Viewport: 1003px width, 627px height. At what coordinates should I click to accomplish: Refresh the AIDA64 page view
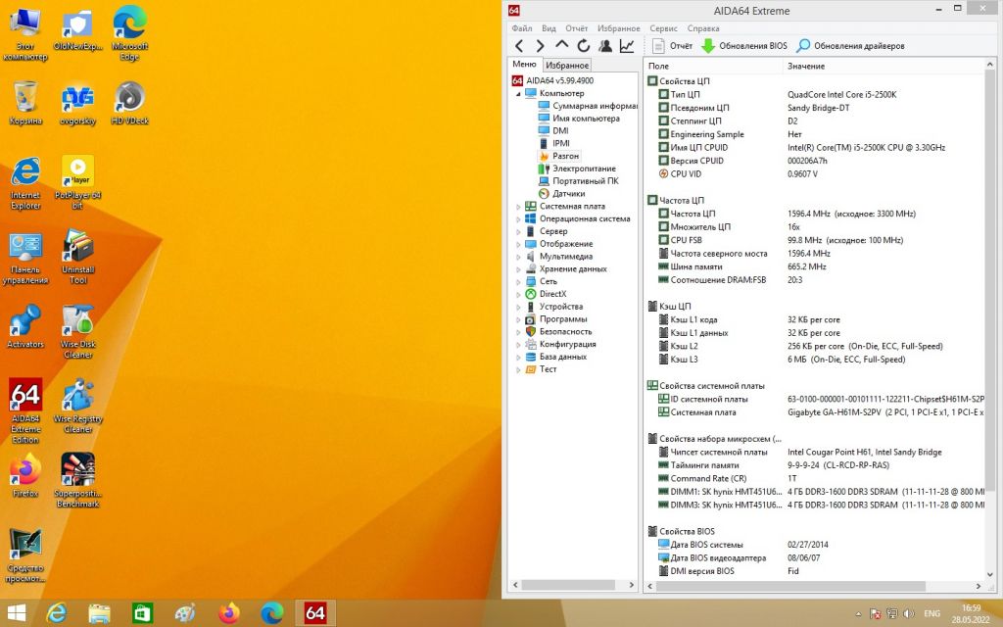point(584,46)
